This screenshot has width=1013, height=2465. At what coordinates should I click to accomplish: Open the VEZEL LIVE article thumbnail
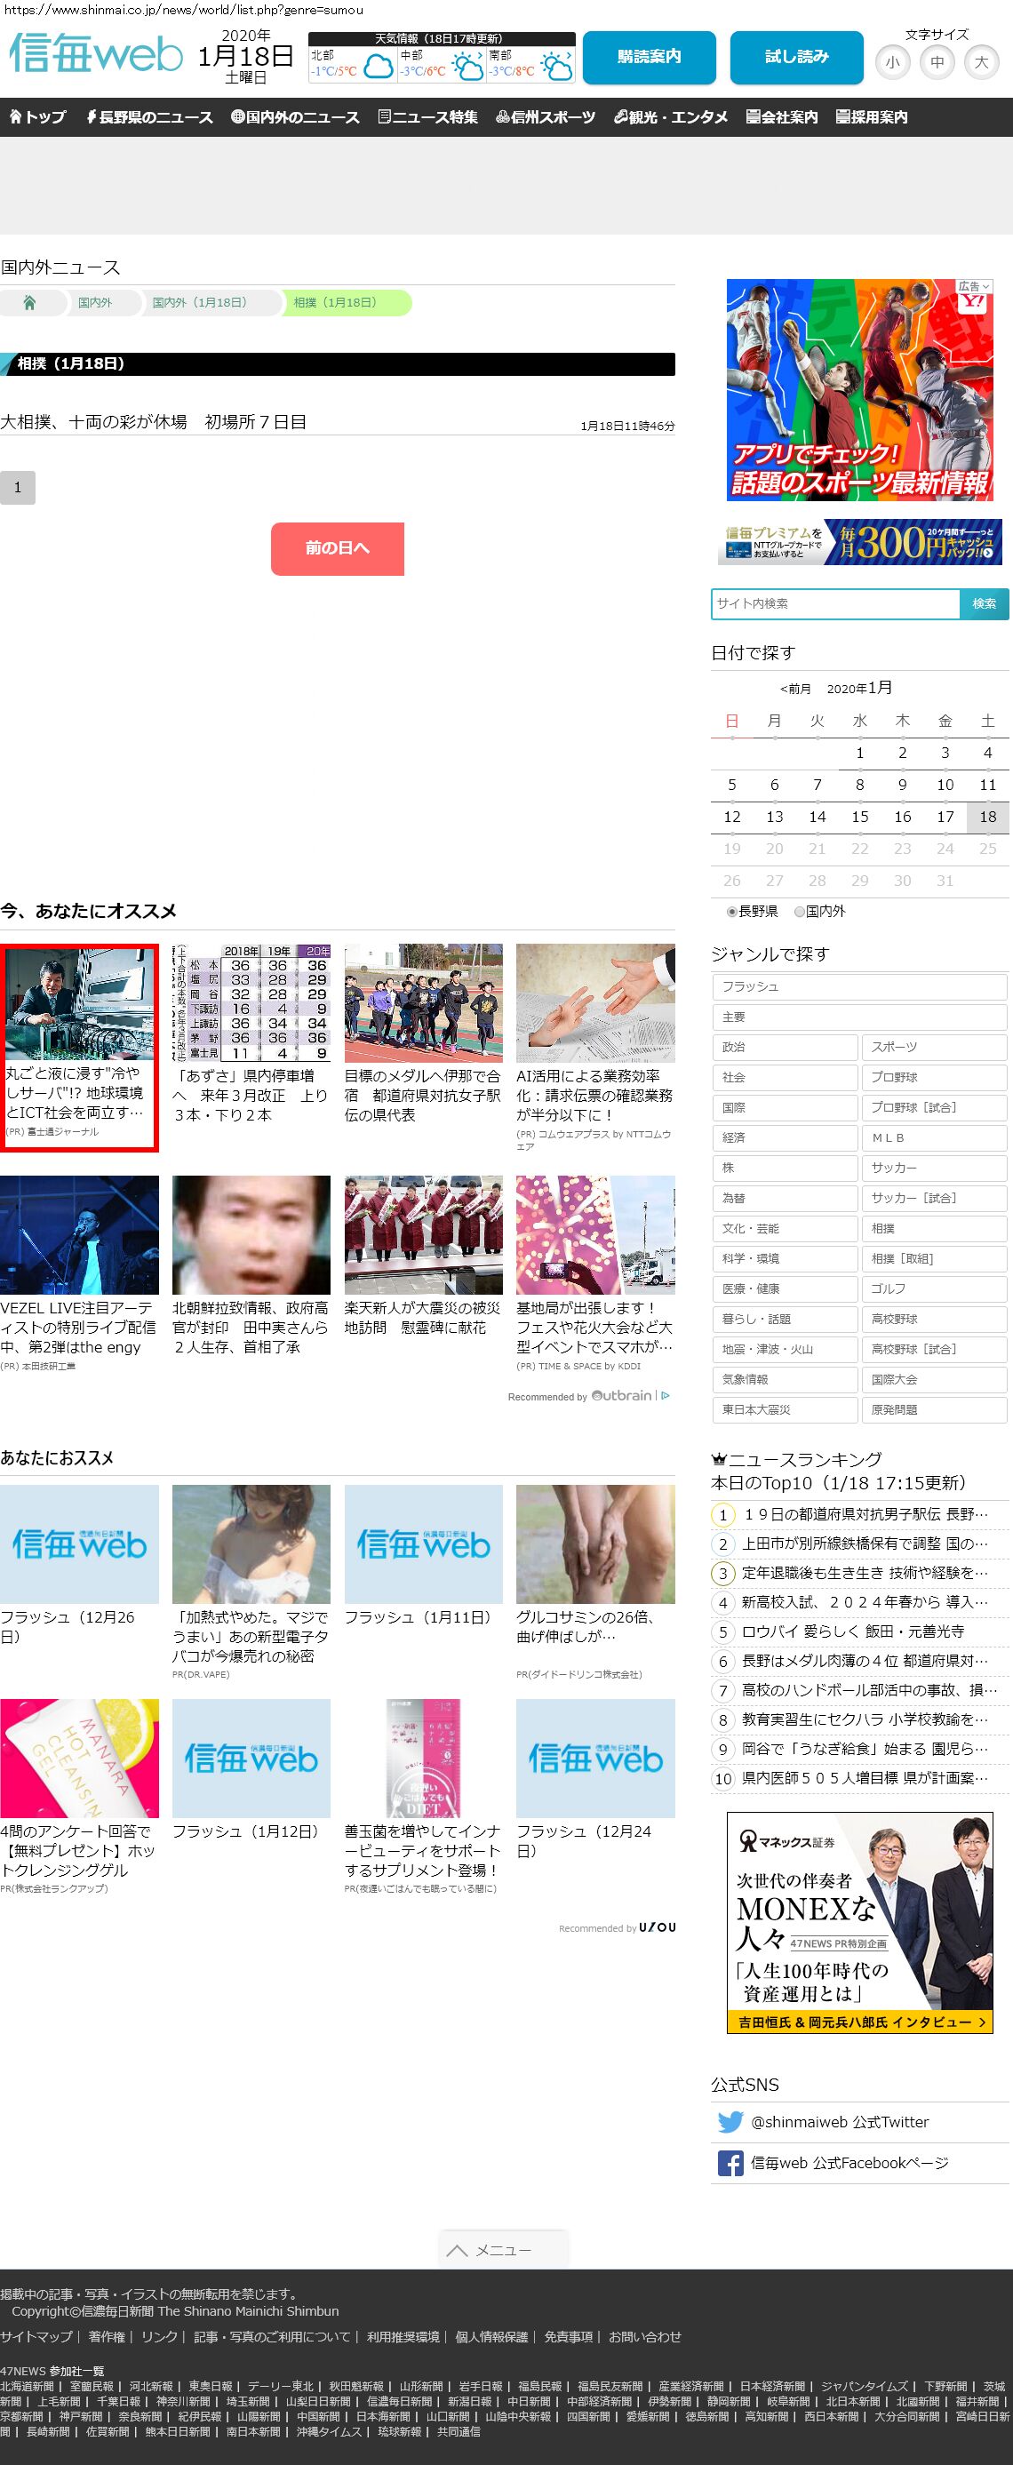pyautogui.click(x=79, y=1234)
